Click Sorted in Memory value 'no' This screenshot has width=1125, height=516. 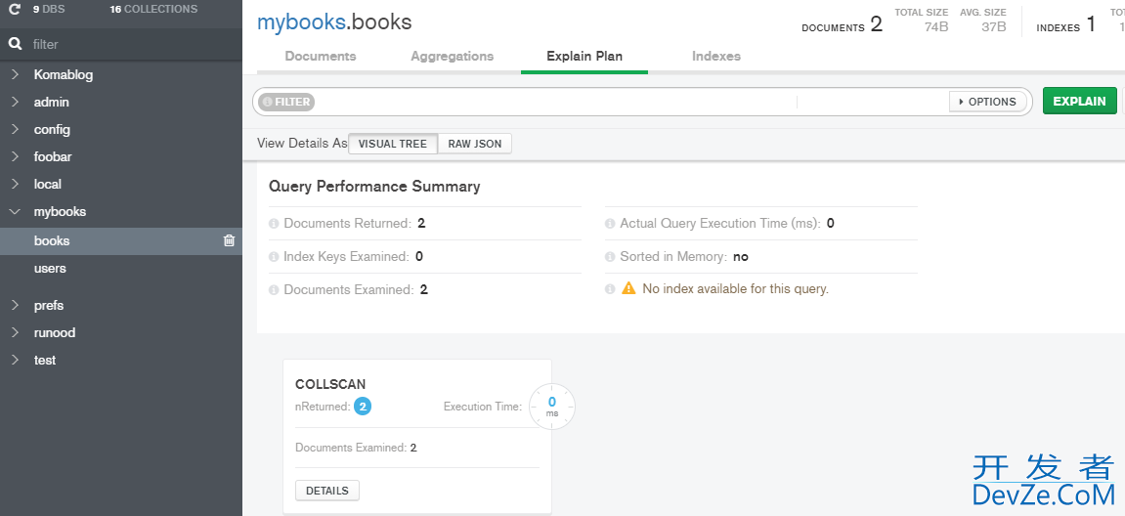741,256
